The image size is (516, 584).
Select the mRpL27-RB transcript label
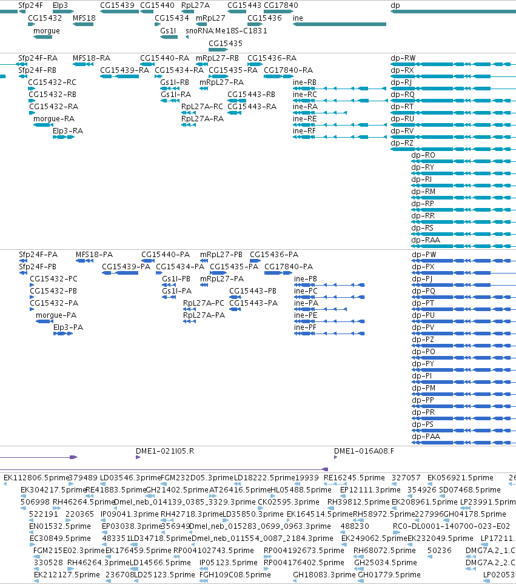click(x=218, y=58)
